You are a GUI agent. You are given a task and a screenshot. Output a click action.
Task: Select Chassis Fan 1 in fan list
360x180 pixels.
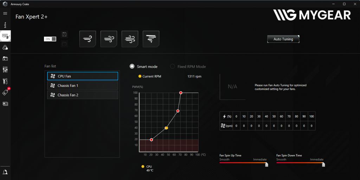83,85
